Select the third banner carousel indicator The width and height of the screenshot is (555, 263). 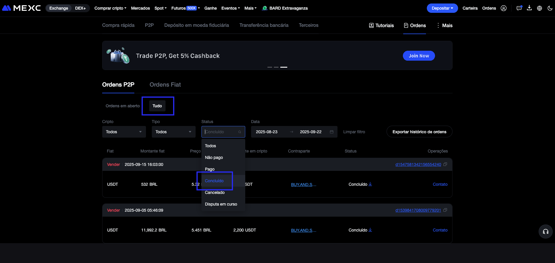[283, 67]
